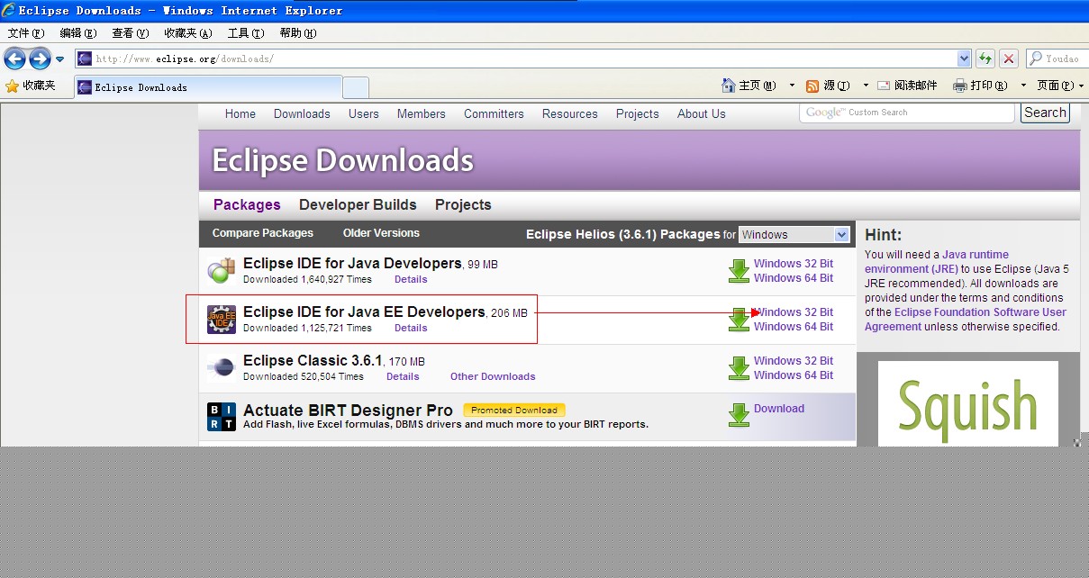Expand the 源 feeds dropdown arrow
This screenshot has height=578, width=1089.
coord(866,86)
